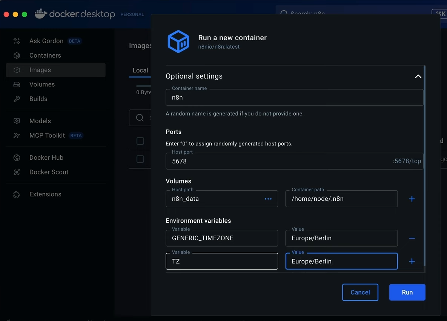This screenshot has width=447, height=321.
Task: Tick the second image row checkbox
Action: [140, 159]
